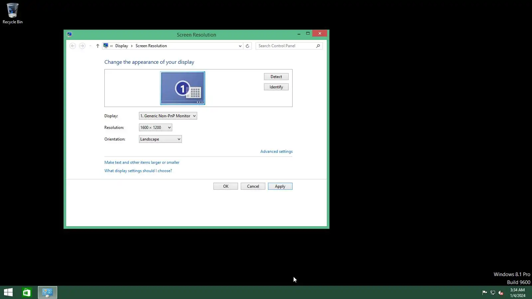
Task: Confirm with the OK button
Action: coord(226,186)
